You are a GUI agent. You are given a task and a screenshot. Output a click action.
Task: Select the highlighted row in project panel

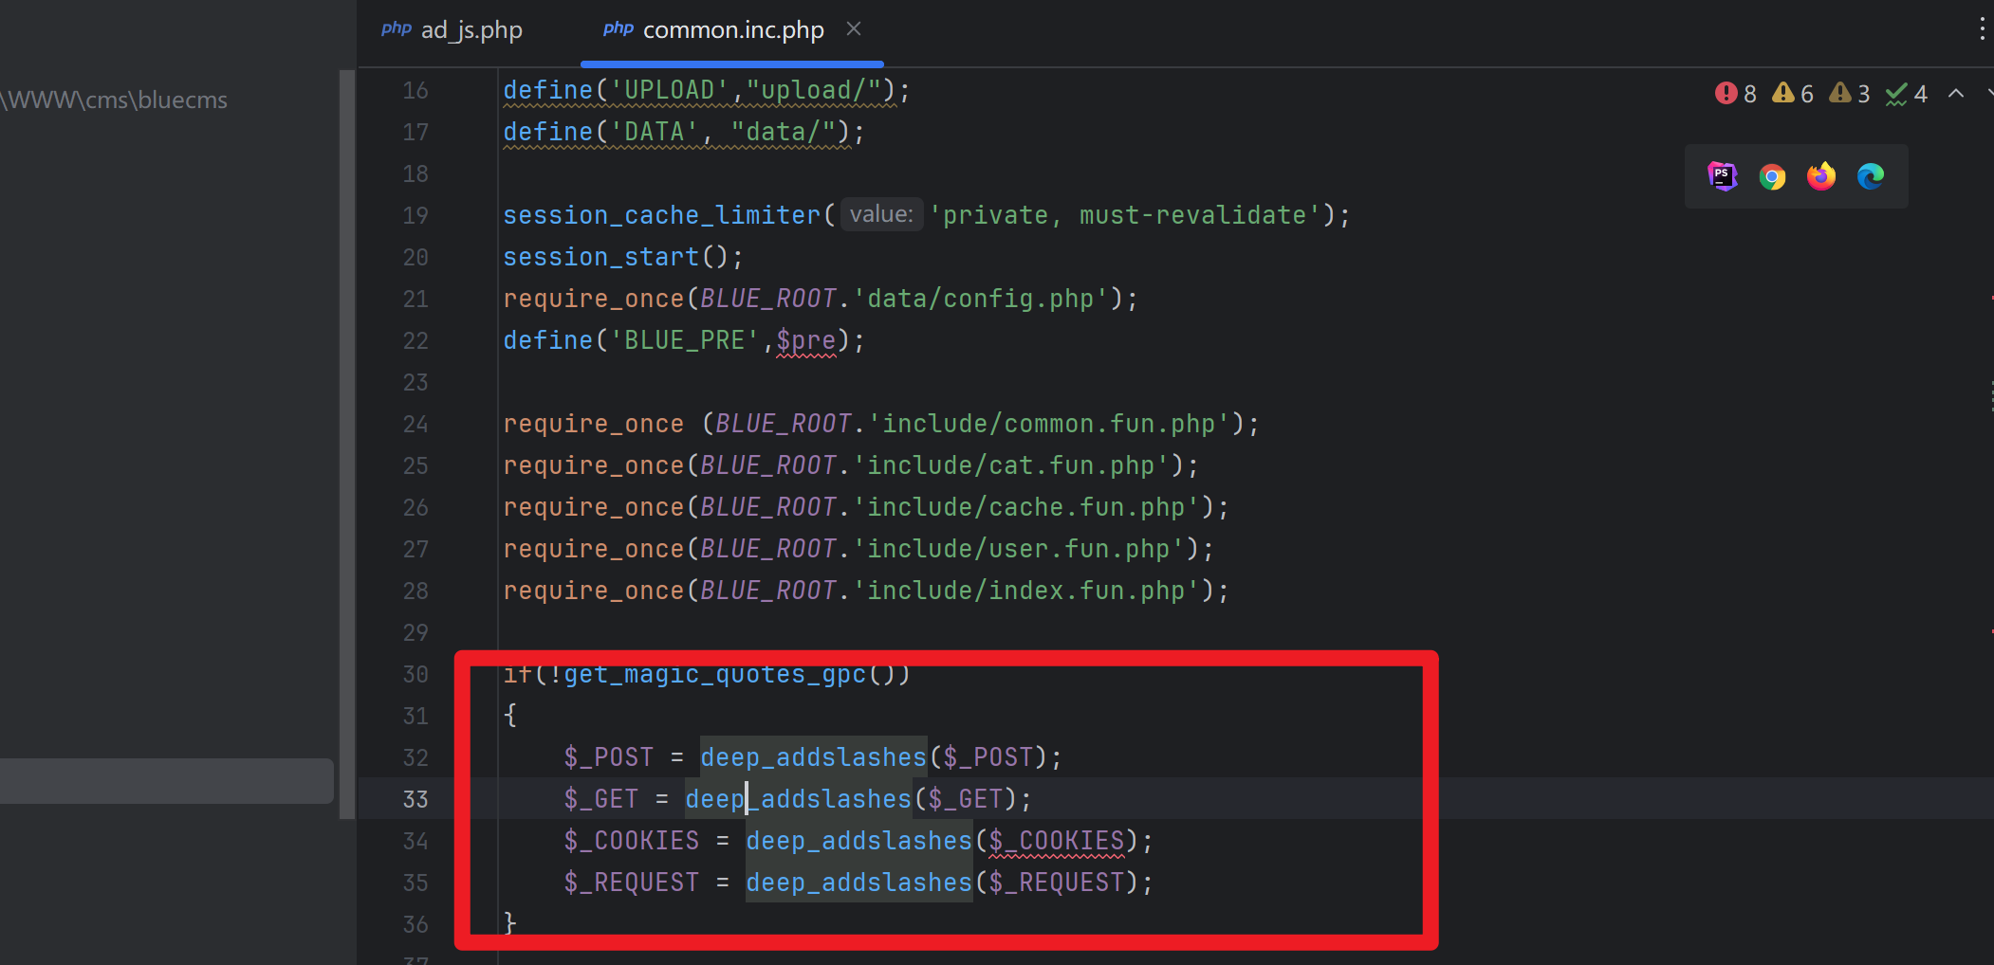point(166,780)
